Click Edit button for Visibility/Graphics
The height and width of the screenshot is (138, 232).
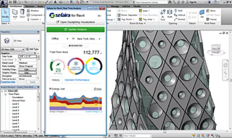pyautogui.click(x=27, y=69)
